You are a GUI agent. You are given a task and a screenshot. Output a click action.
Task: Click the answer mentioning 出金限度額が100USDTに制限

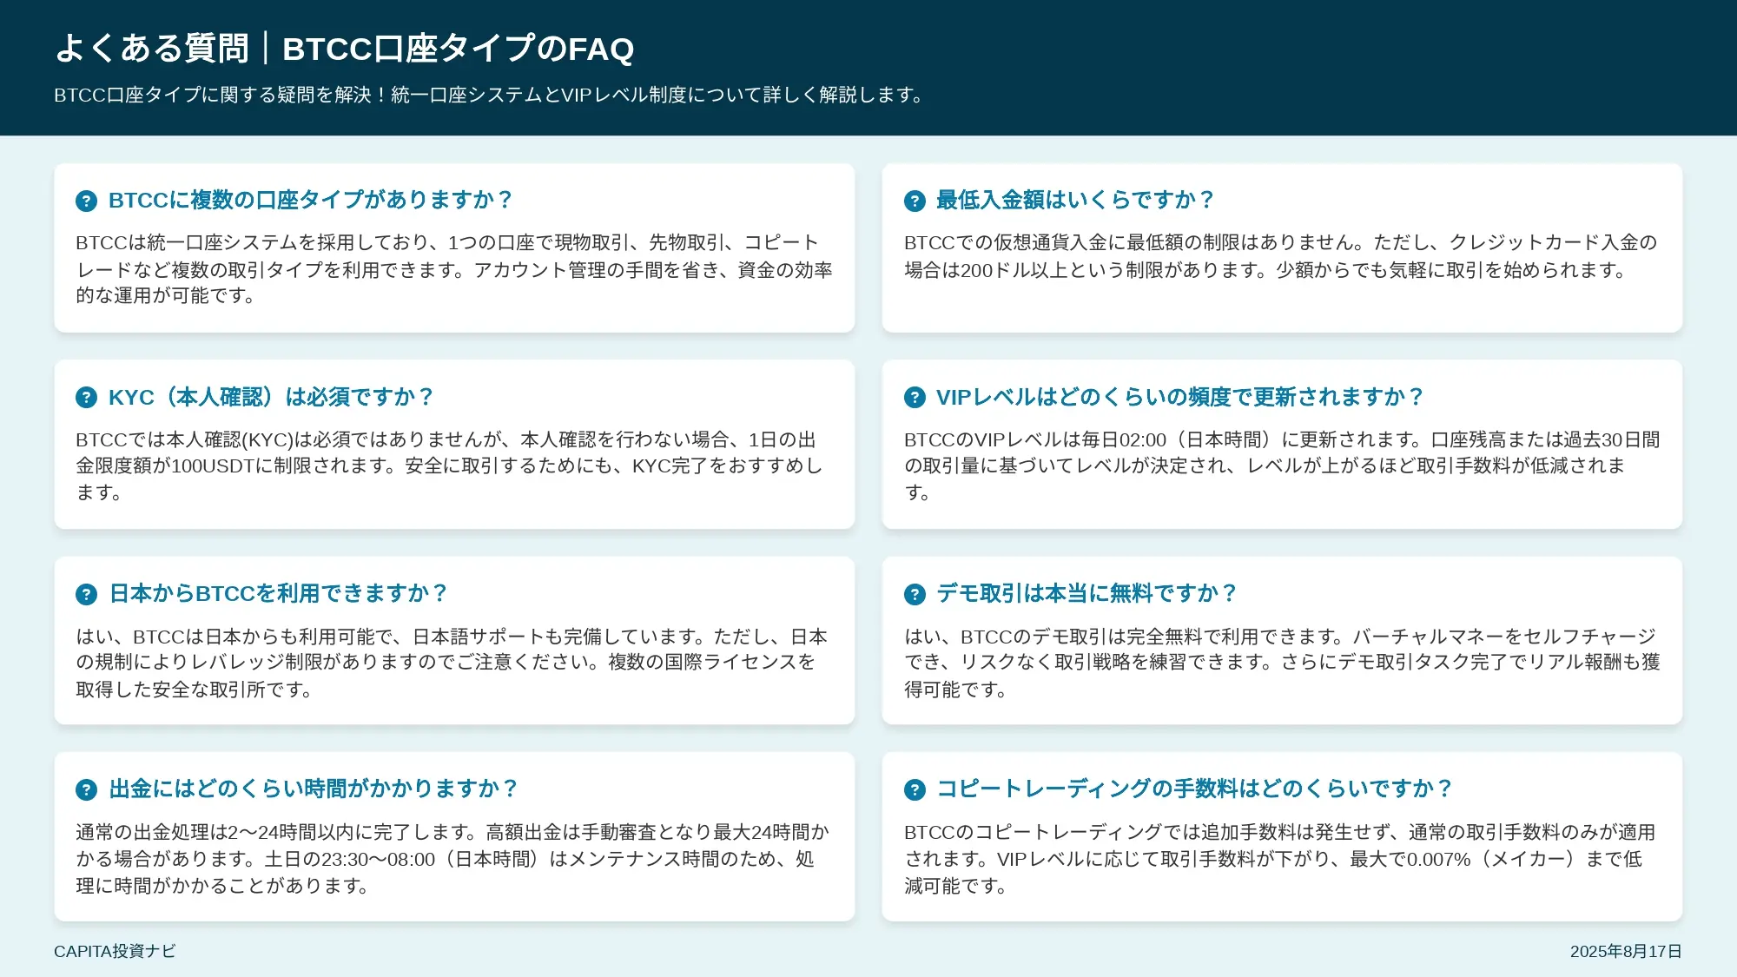[449, 466]
